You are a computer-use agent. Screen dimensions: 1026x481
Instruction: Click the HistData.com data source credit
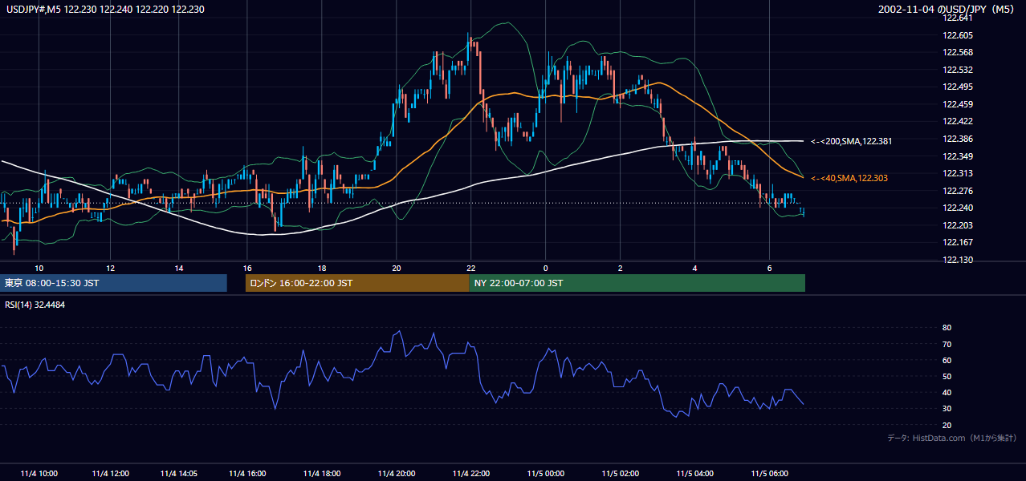952,439
